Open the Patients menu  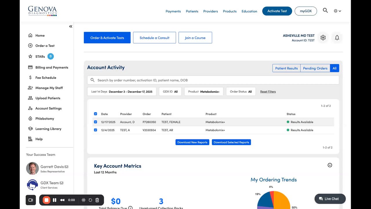(192, 11)
